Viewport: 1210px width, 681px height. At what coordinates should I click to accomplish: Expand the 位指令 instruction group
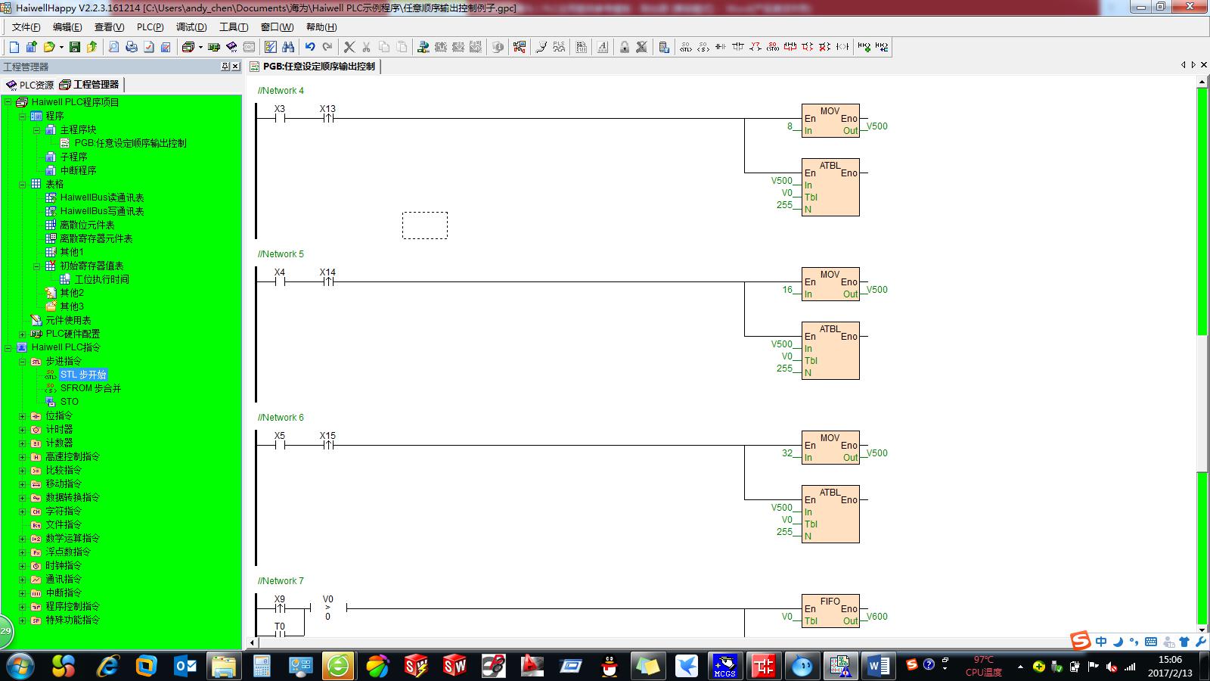22,416
